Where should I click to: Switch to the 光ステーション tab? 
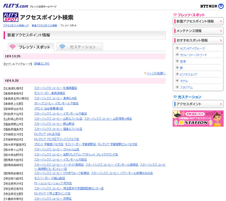79,47
